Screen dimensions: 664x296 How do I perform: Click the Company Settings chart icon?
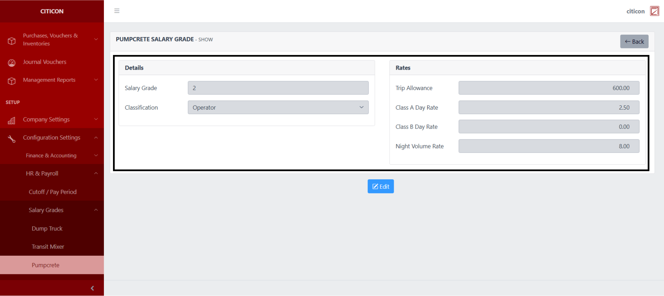[x=12, y=121]
